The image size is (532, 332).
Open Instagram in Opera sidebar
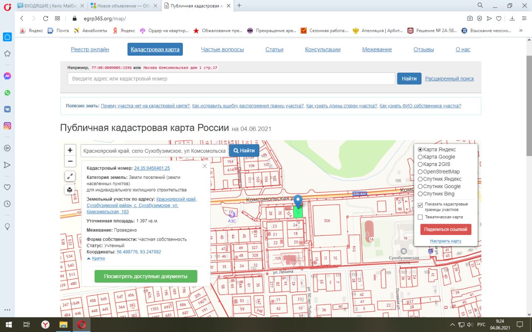pyautogui.click(x=7, y=126)
